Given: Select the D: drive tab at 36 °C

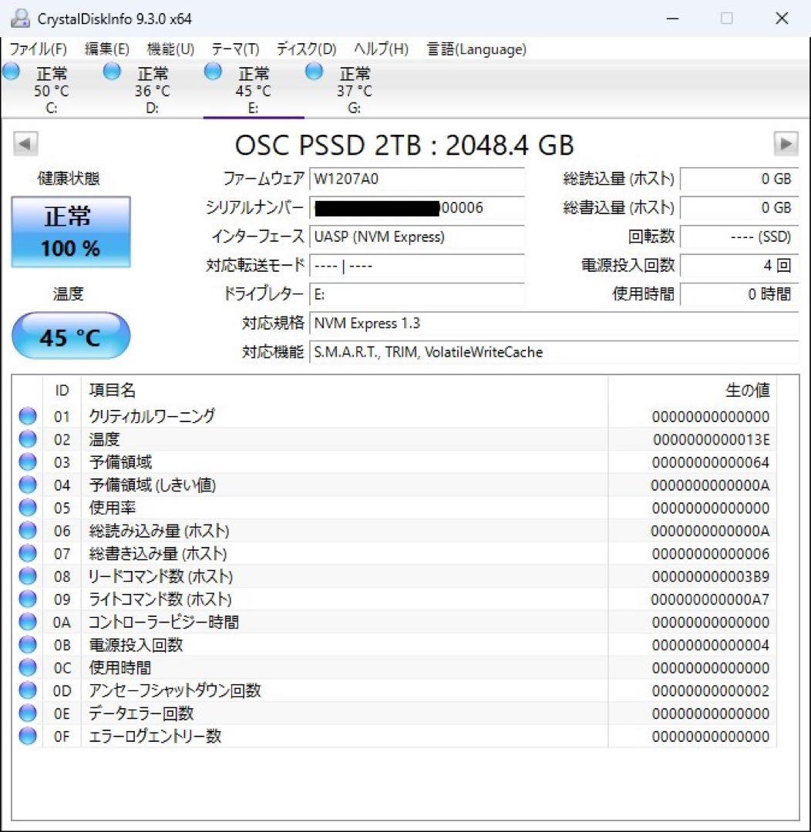Looking at the screenshot, I should (x=152, y=89).
